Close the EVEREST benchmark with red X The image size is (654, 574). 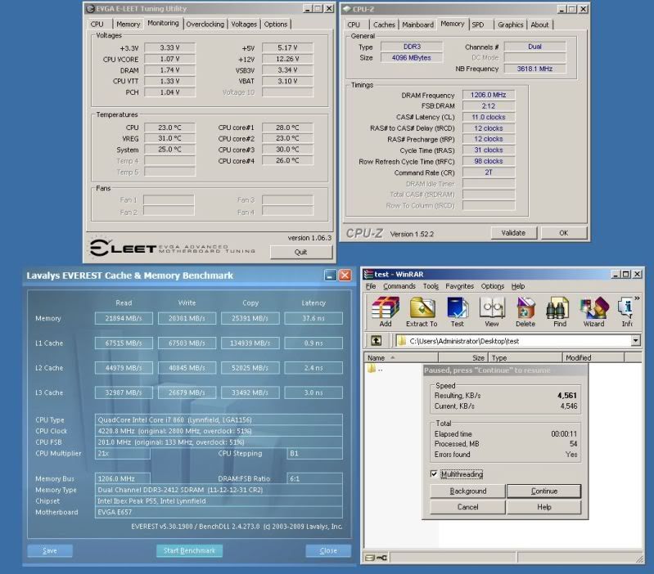345,275
